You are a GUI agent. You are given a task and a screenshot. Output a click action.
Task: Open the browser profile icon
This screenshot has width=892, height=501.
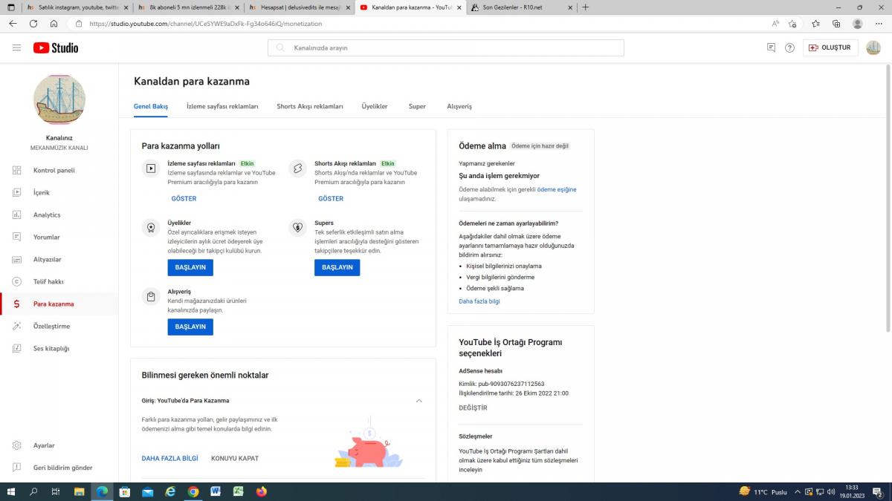pos(858,24)
